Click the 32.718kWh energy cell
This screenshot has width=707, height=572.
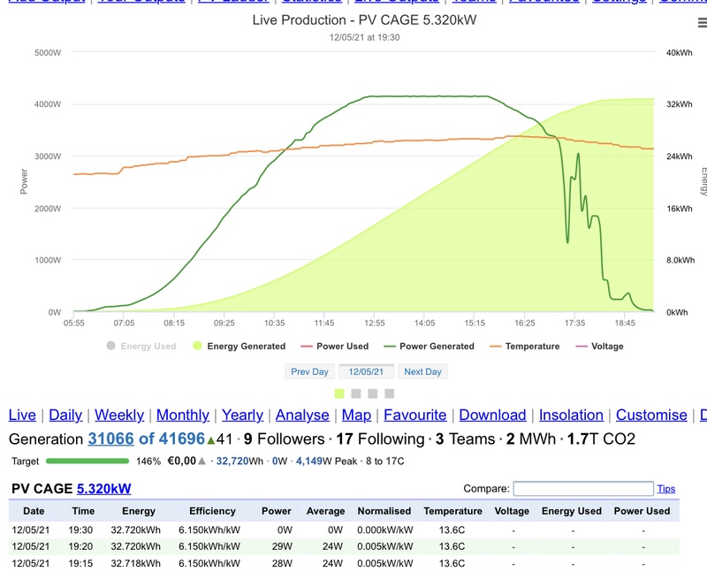tap(136, 563)
